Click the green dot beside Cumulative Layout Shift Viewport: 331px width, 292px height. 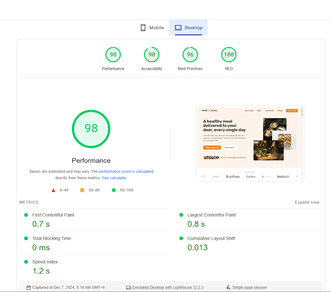tap(181, 238)
